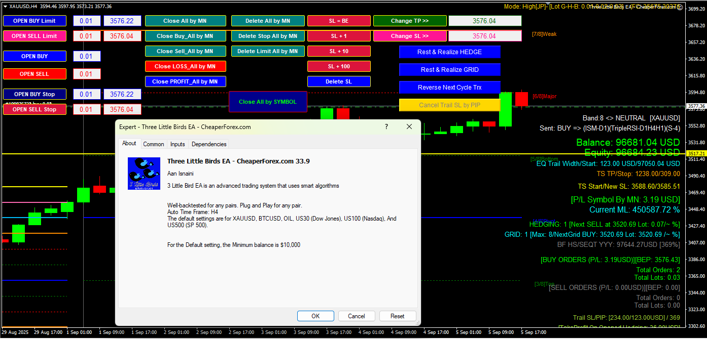The height and width of the screenshot is (339, 707).
Task: Click Close PROFIT_All by MN
Action: [186, 81]
